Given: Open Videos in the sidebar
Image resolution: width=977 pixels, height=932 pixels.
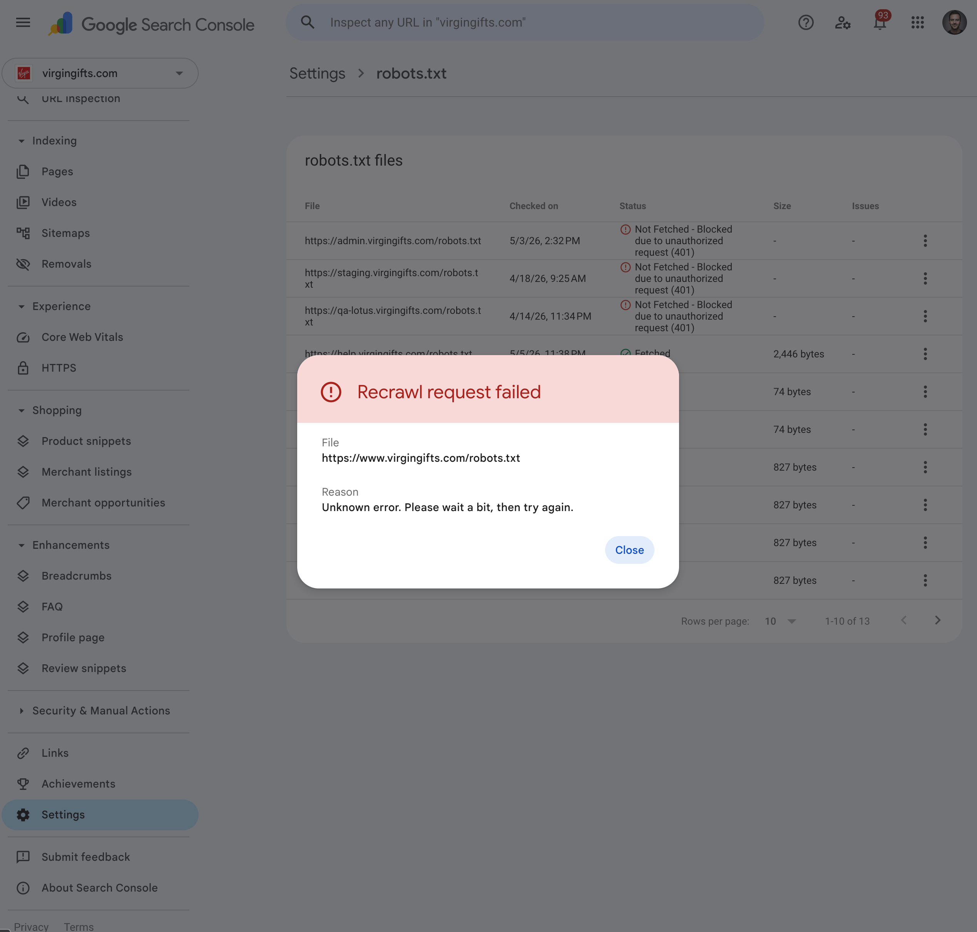Looking at the screenshot, I should point(59,203).
